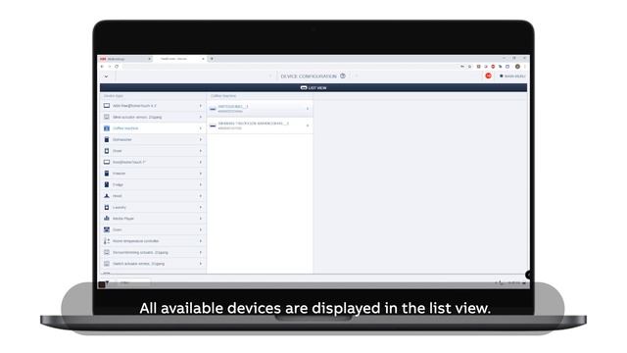The image size is (627, 353).
Task: Click the Laundry icon
Action: pyautogui.click(x=107, y=207)
